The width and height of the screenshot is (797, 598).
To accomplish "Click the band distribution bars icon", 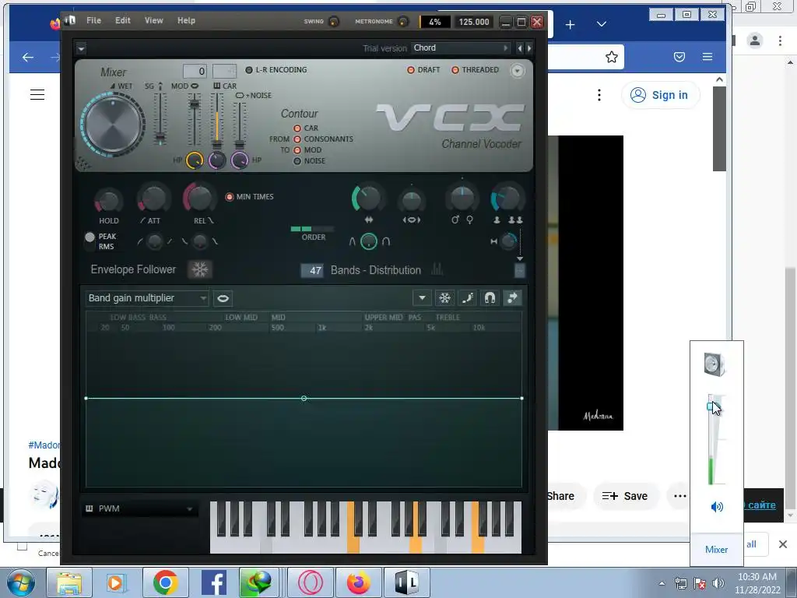I will [x=437, y=269].
